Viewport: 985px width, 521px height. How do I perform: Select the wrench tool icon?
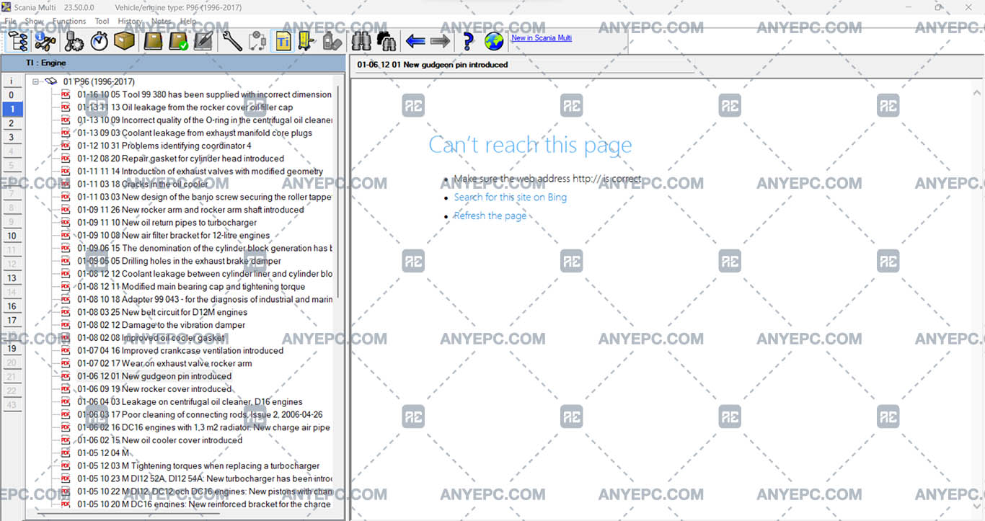click(232, 41)
